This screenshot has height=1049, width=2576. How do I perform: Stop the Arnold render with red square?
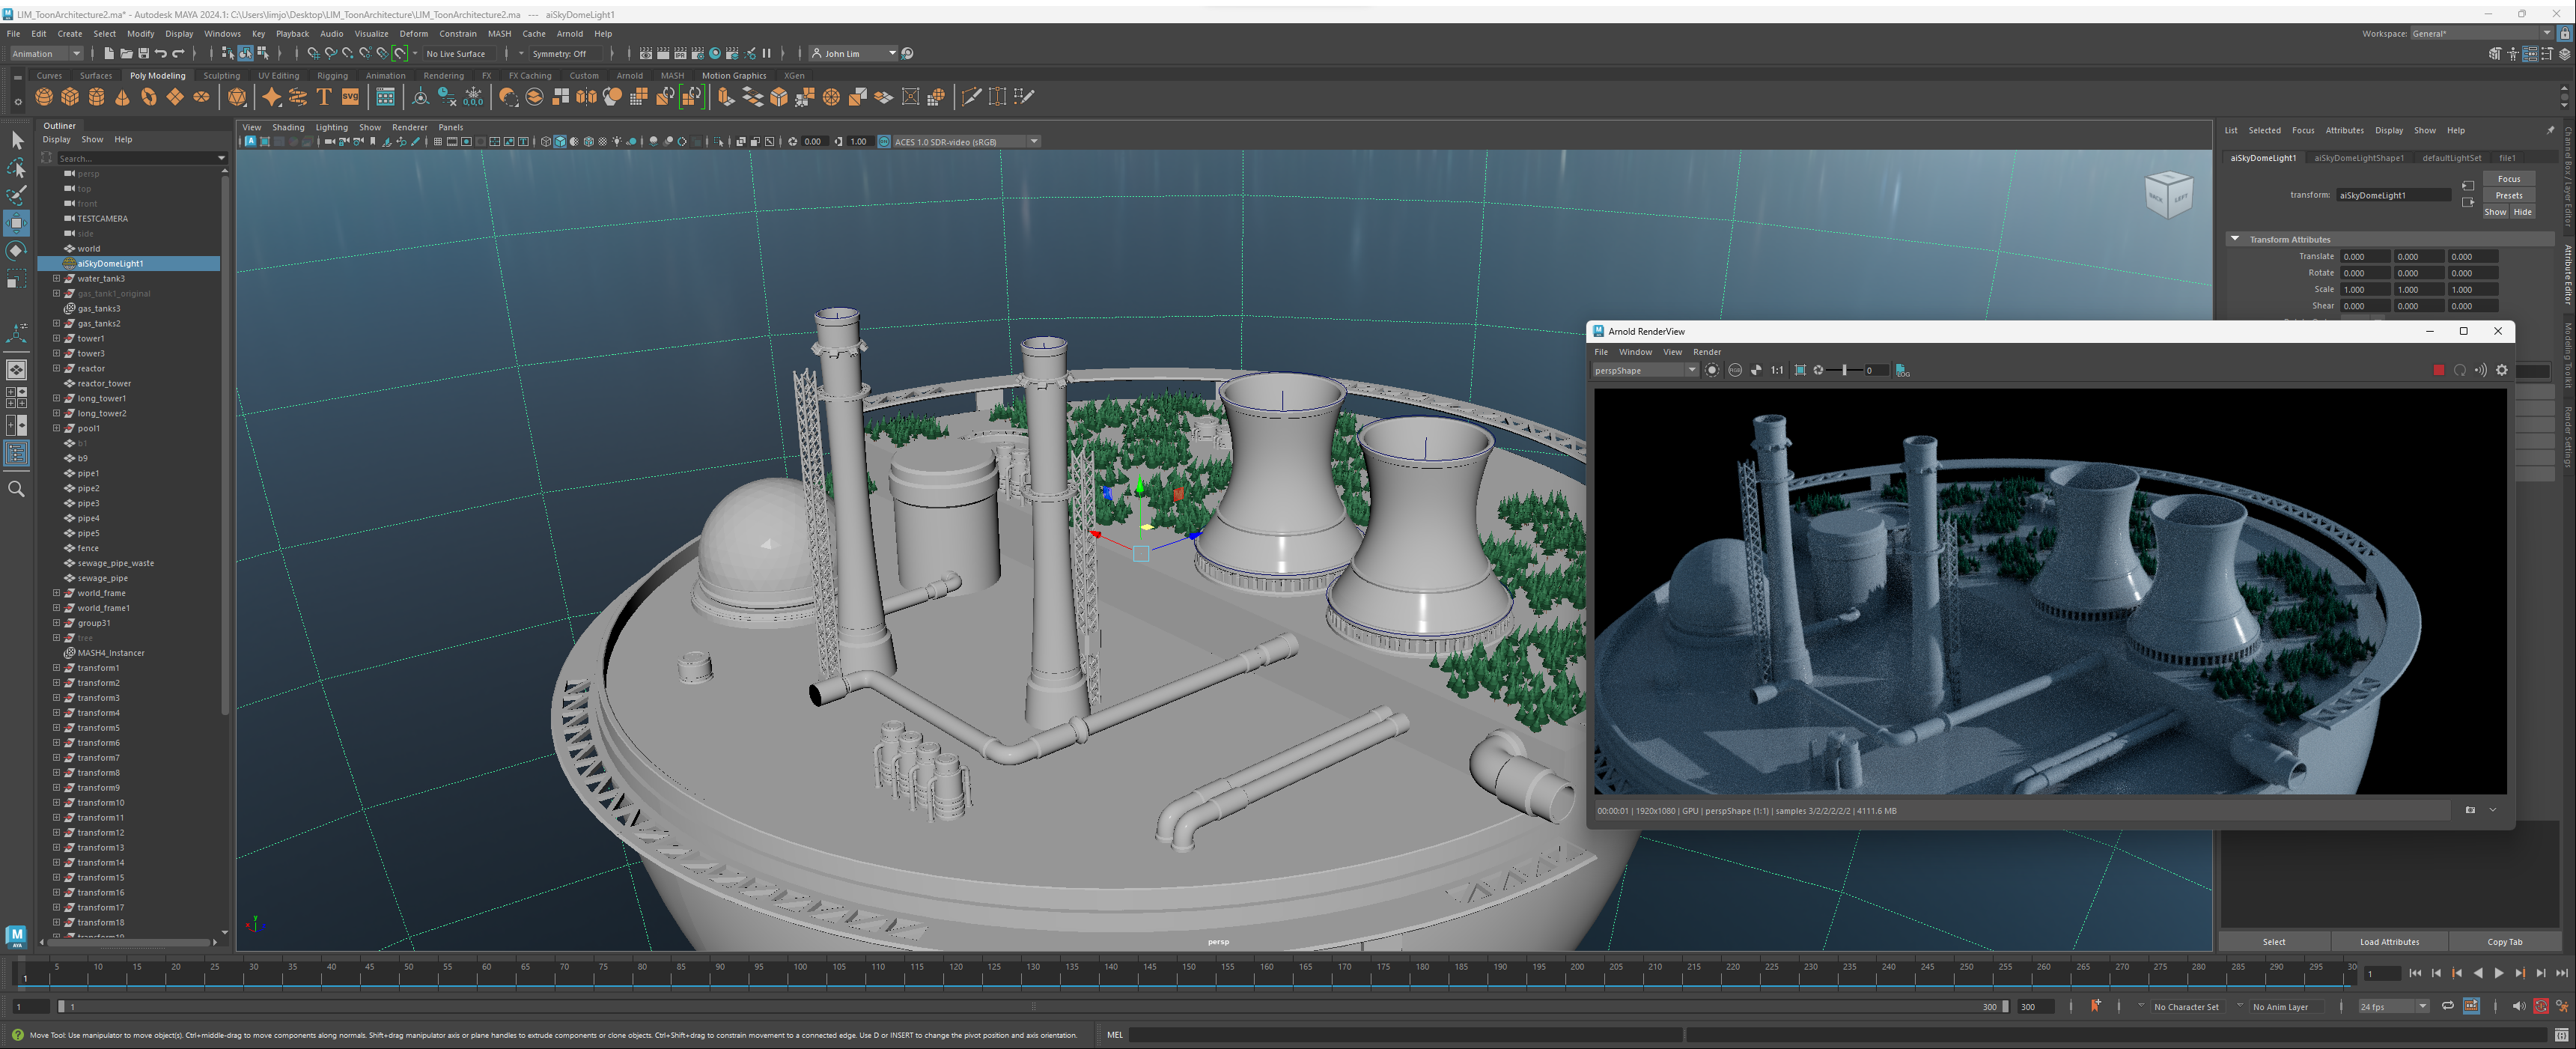tap(2438, 370)
